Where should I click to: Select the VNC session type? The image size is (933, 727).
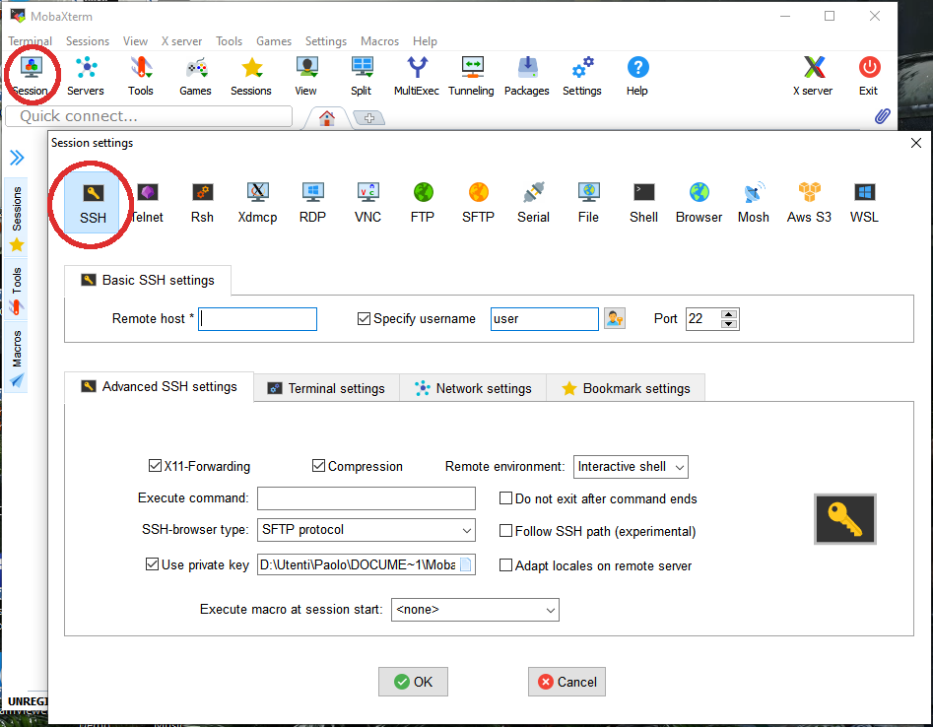coord(367,204)
